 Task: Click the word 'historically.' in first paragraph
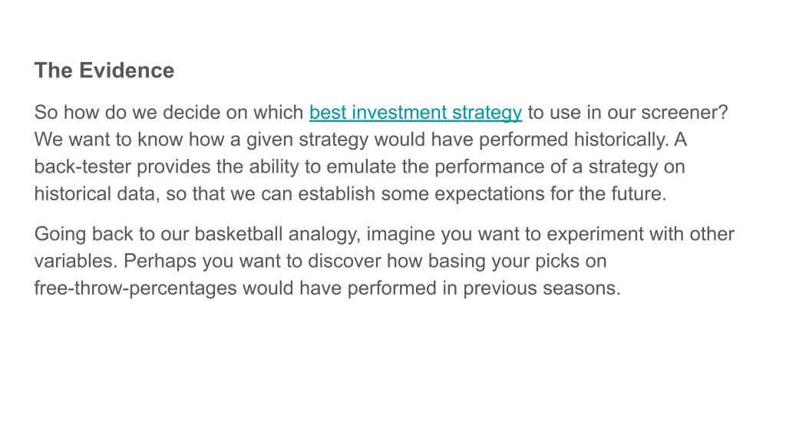point(621,140)
